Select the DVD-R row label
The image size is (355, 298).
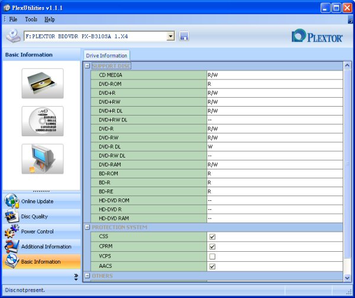point(106,129)
